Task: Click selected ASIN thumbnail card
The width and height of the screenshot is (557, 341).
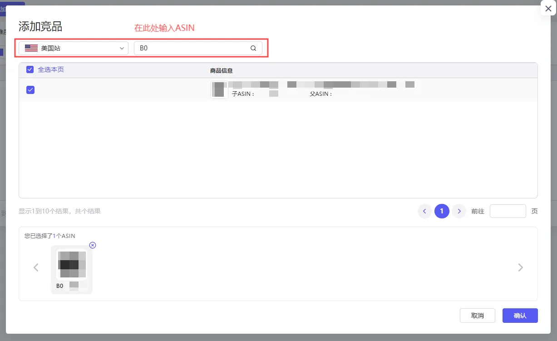Action: [x=71, y=269]
